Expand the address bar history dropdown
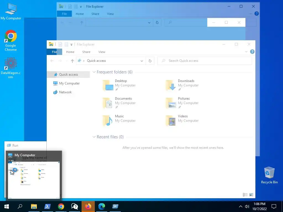 point(142,61)
